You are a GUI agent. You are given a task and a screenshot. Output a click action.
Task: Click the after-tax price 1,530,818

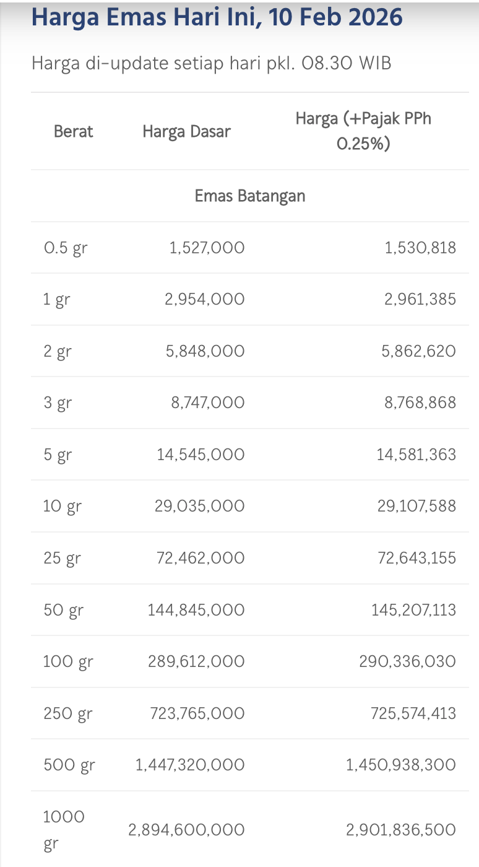(420, 248)
